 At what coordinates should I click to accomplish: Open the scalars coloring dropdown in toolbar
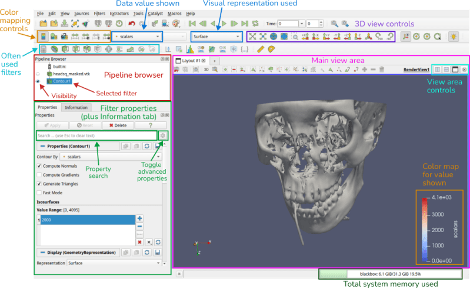click(x=138, y=37)
